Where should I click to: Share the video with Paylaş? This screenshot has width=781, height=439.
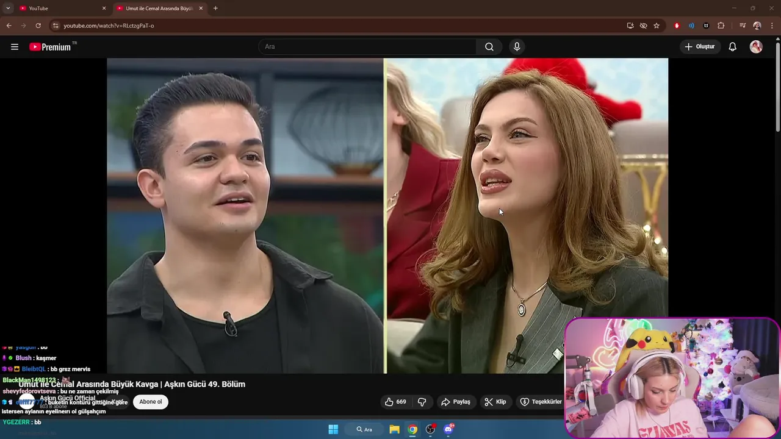(x=456, y=402)
